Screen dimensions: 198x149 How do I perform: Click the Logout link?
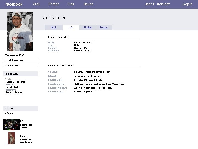(187, 4)
